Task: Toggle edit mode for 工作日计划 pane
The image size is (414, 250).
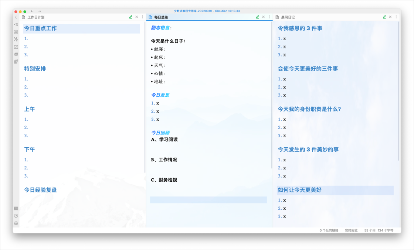Action: [x=130, y=17]
